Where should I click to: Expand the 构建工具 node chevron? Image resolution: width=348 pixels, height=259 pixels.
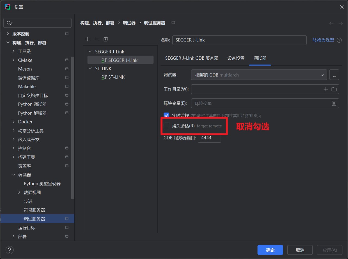point(14,157)
